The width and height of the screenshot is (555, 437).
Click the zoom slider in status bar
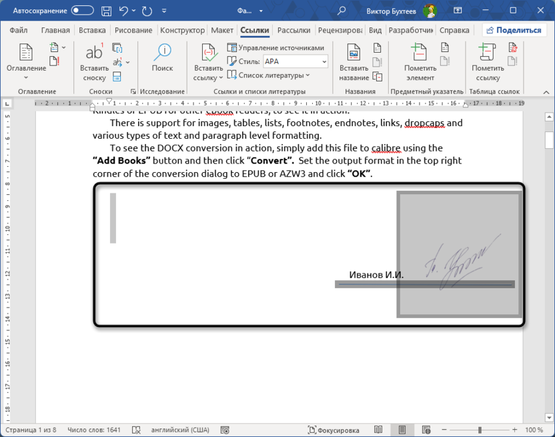[x=480, y=430]
